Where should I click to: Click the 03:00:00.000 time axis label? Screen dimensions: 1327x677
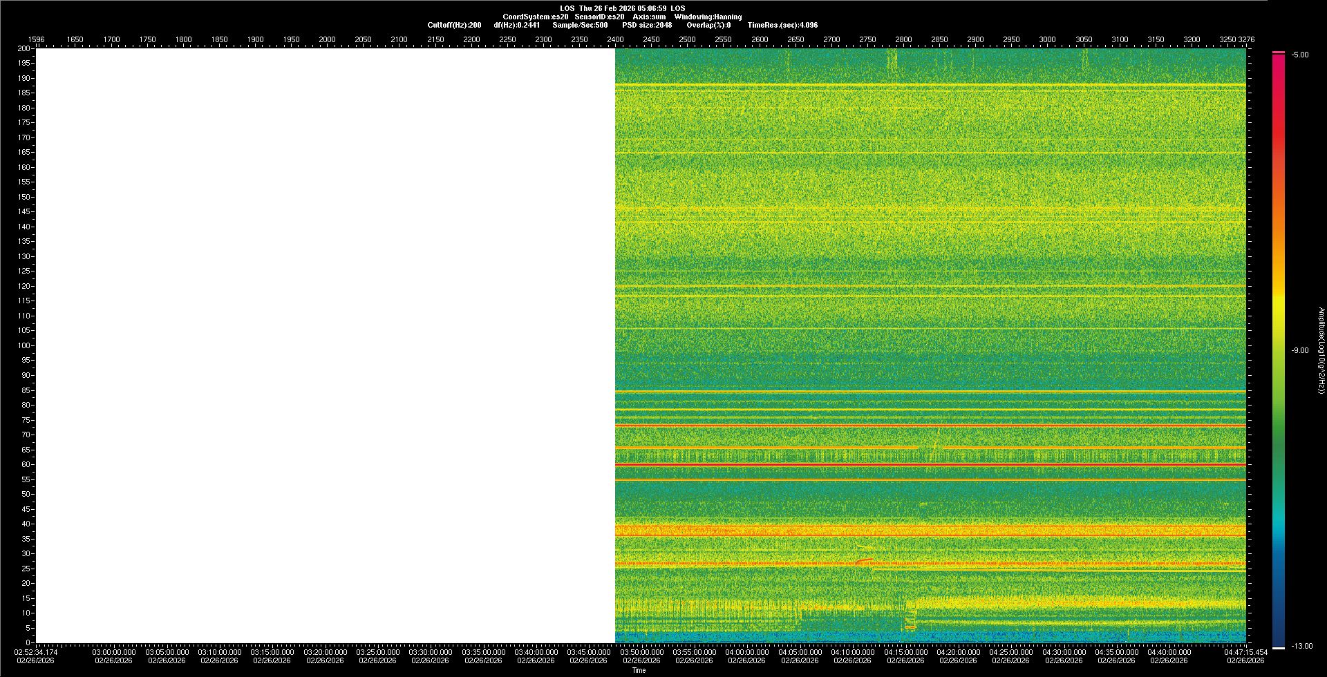114,652
